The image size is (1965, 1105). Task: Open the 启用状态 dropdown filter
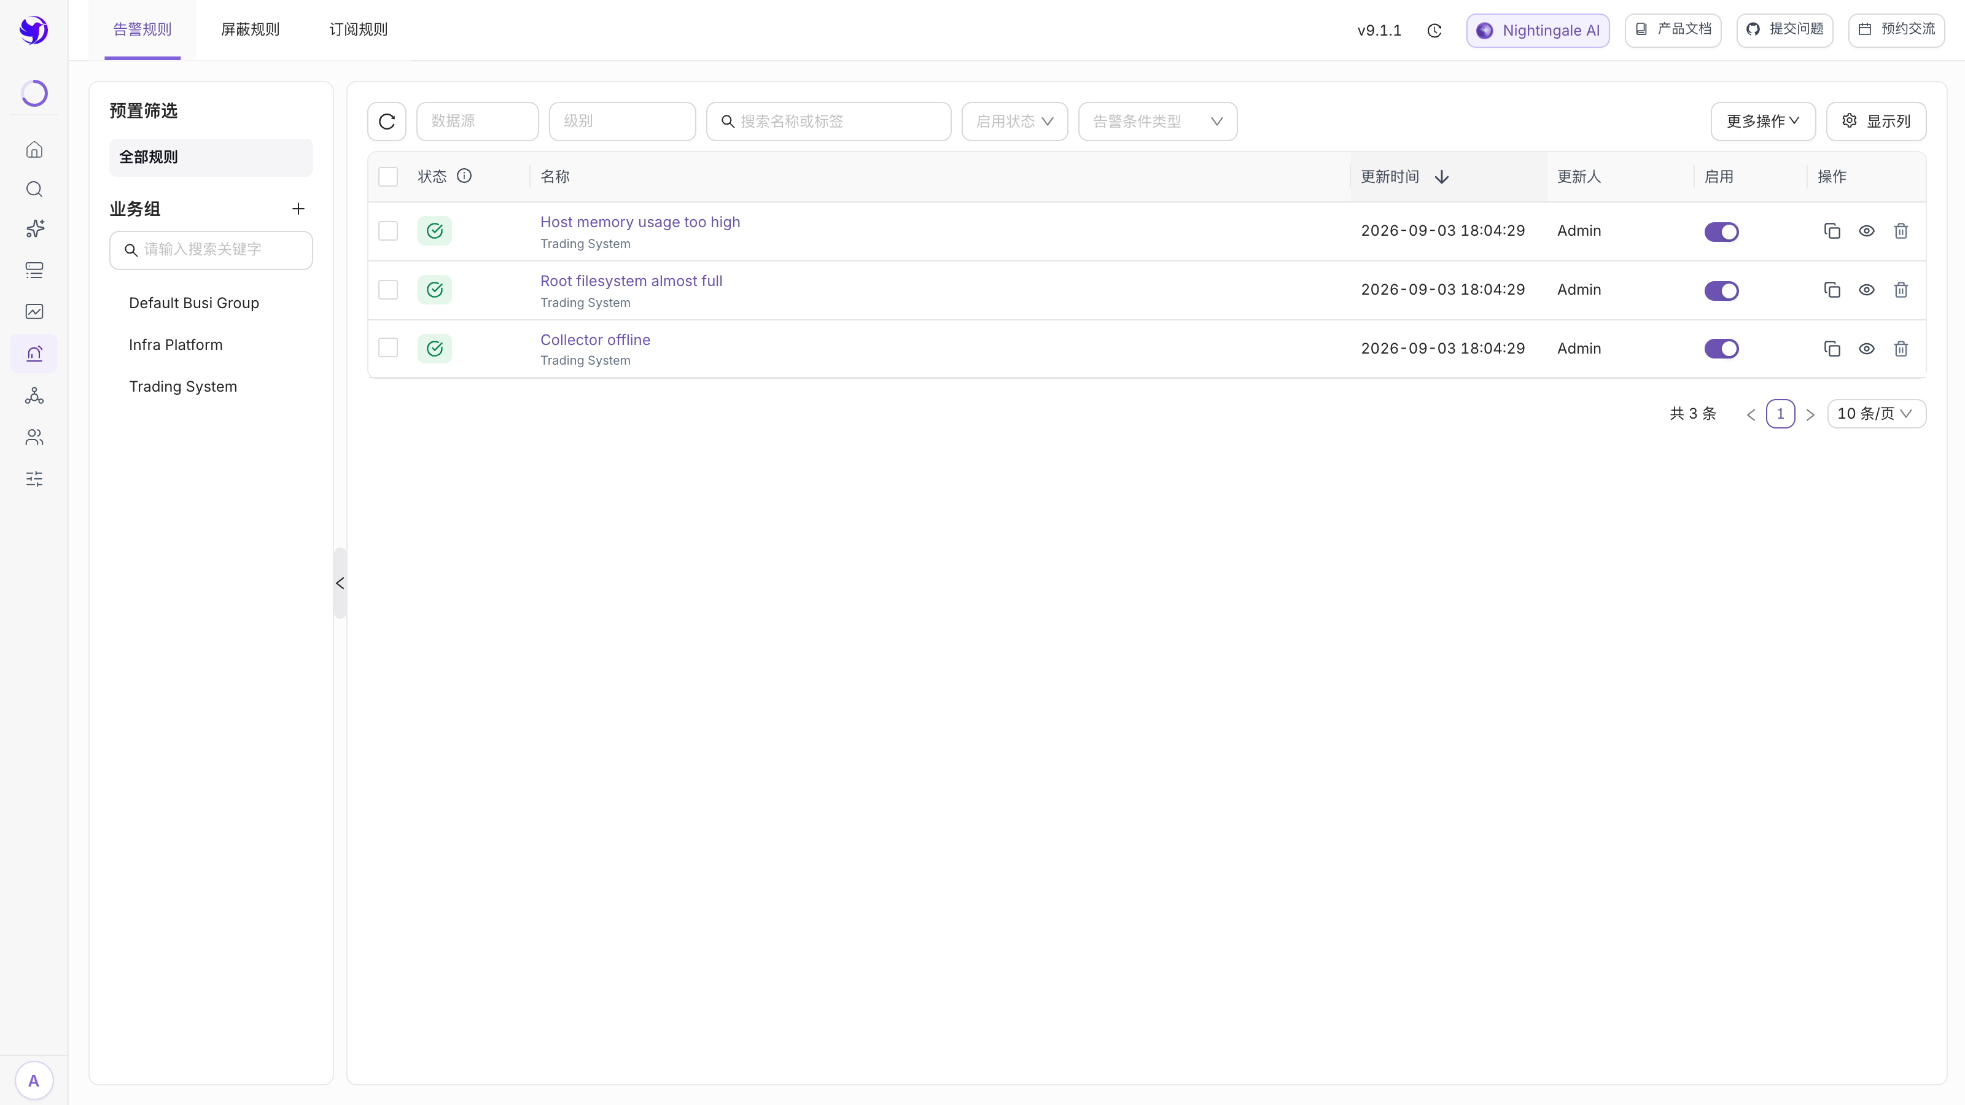point(1014,122)
